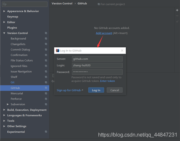Collapse the Version Control tree node
180x141 pixels.
pos(4,33)
